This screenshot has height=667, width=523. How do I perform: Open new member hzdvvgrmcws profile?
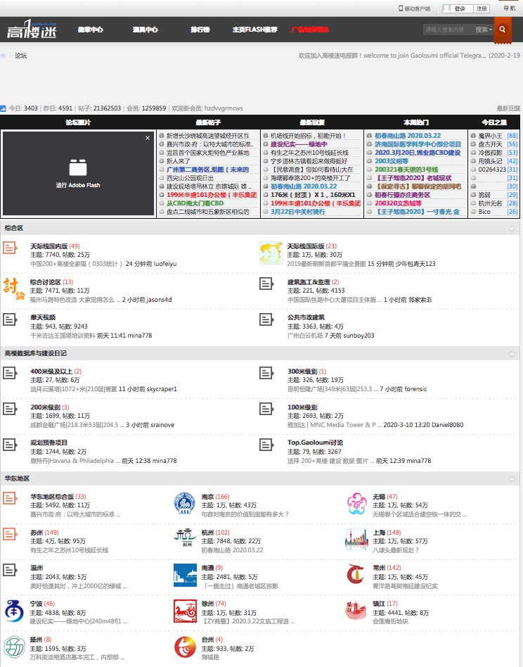tap(224, 108)
